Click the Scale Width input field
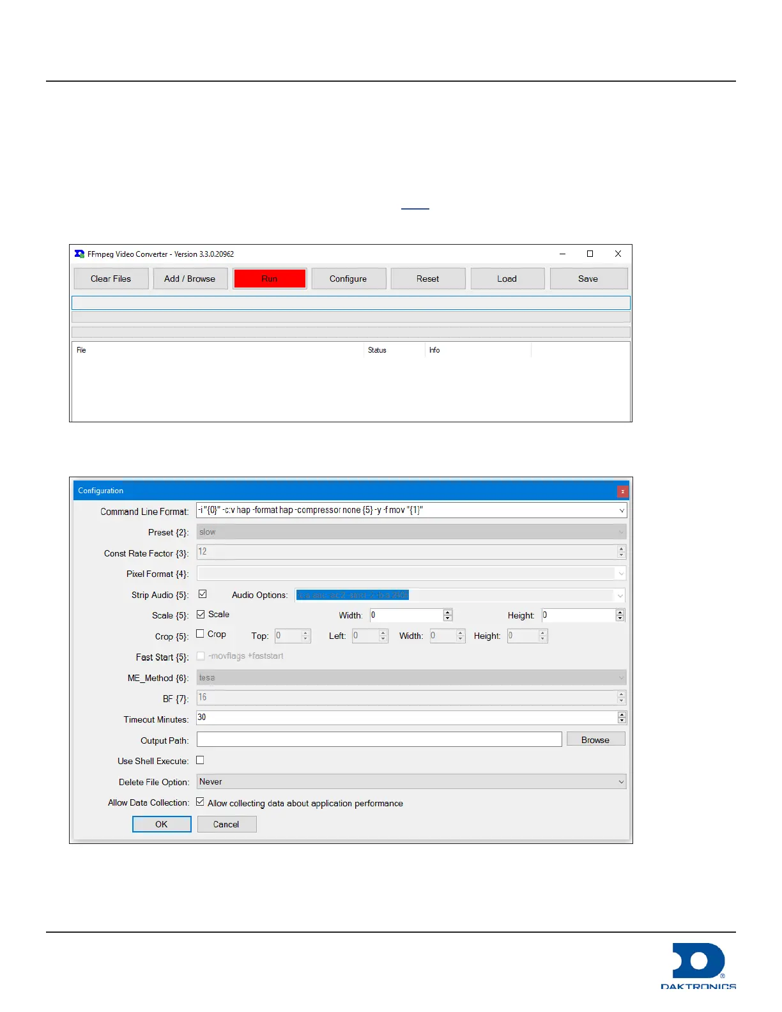782x1012 pixels. pos(406,615)
